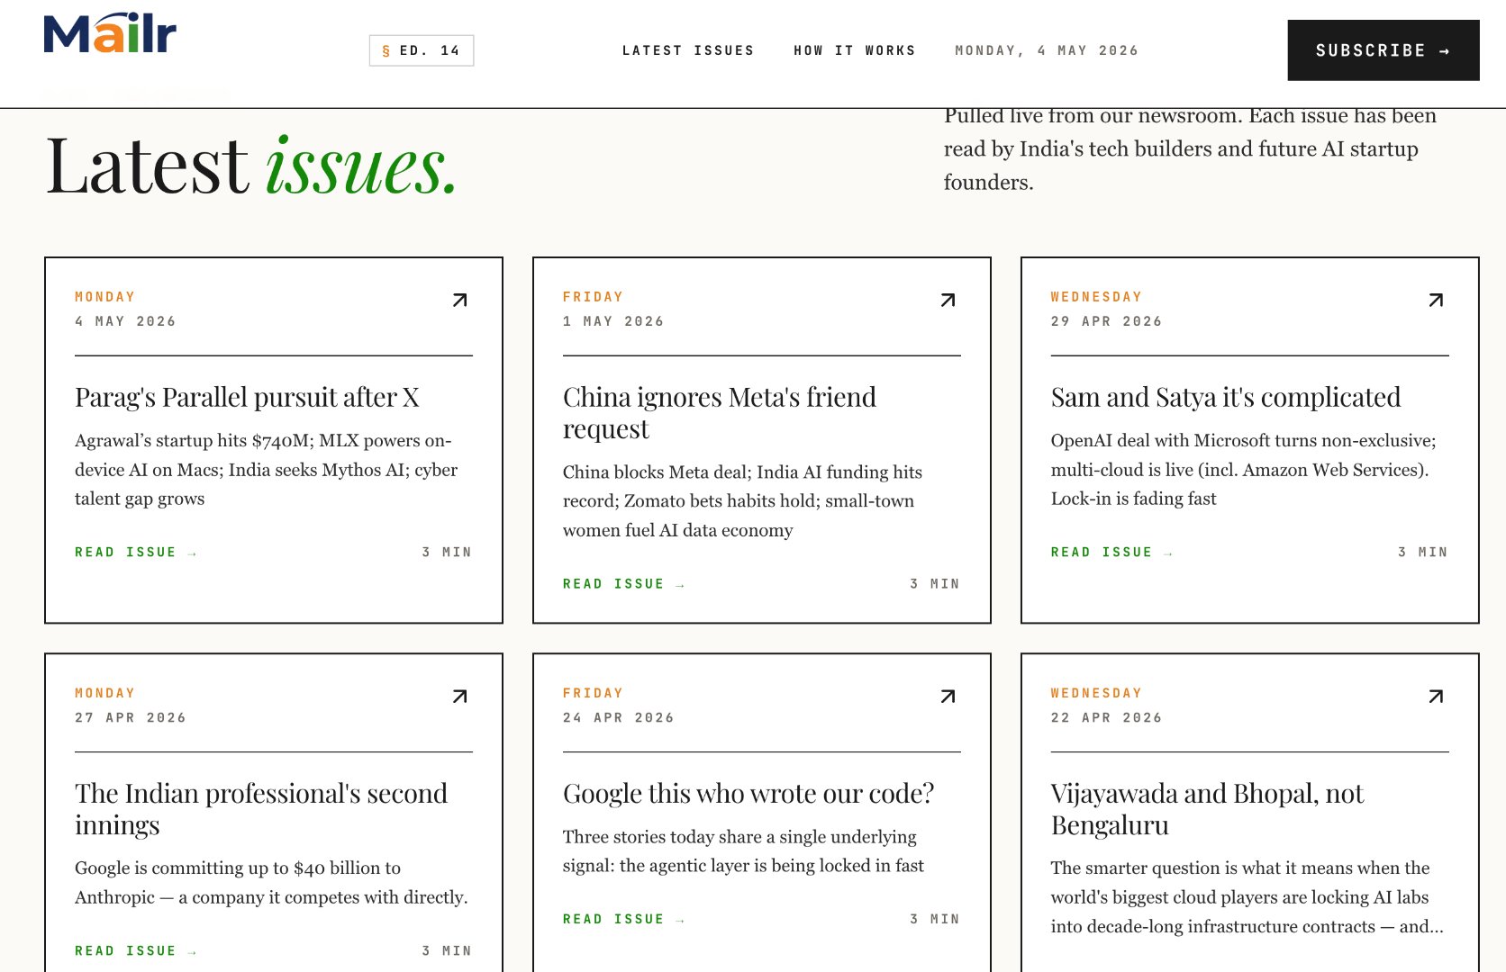
Task: Open arrow icon on 4 May 2026 card
Action: tap(459, 300)
